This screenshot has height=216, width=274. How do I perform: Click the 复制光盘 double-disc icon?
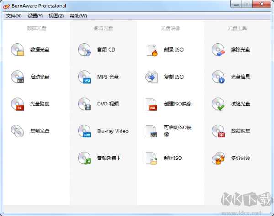click(x=17, y=131)
